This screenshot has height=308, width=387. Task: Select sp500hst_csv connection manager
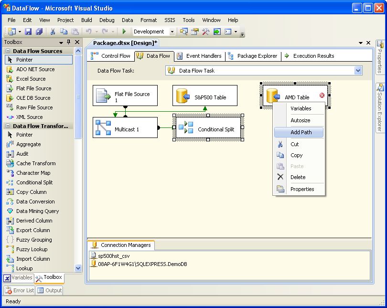(x=110, y=256)
